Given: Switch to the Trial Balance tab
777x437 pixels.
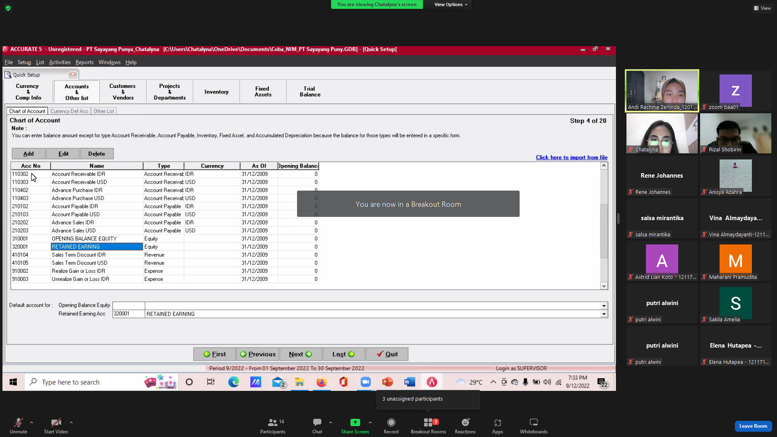Looking at the screenshot, I should 310,92.
